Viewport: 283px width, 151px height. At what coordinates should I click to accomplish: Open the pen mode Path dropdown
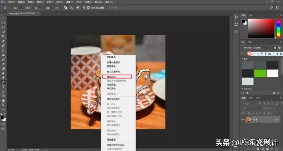18,8
